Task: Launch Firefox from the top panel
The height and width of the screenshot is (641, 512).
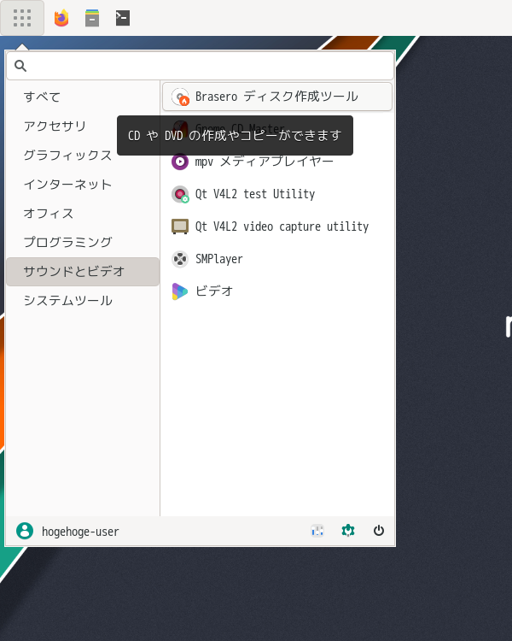Action: [x=61, y=18]
